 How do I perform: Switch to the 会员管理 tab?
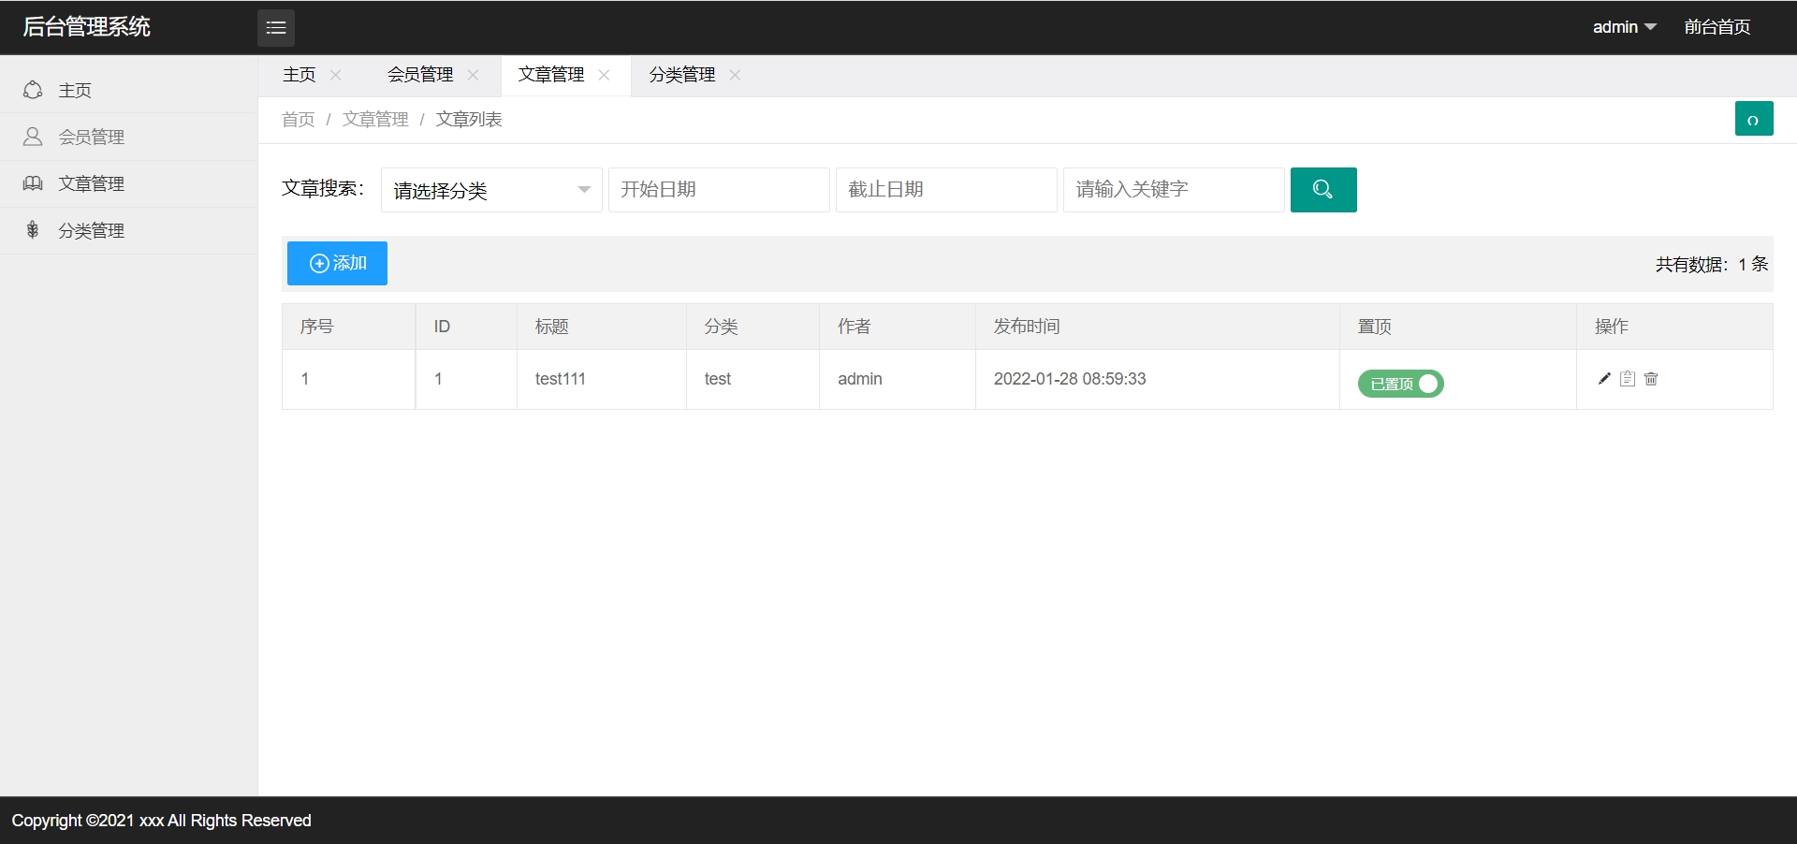click(420, 75)
